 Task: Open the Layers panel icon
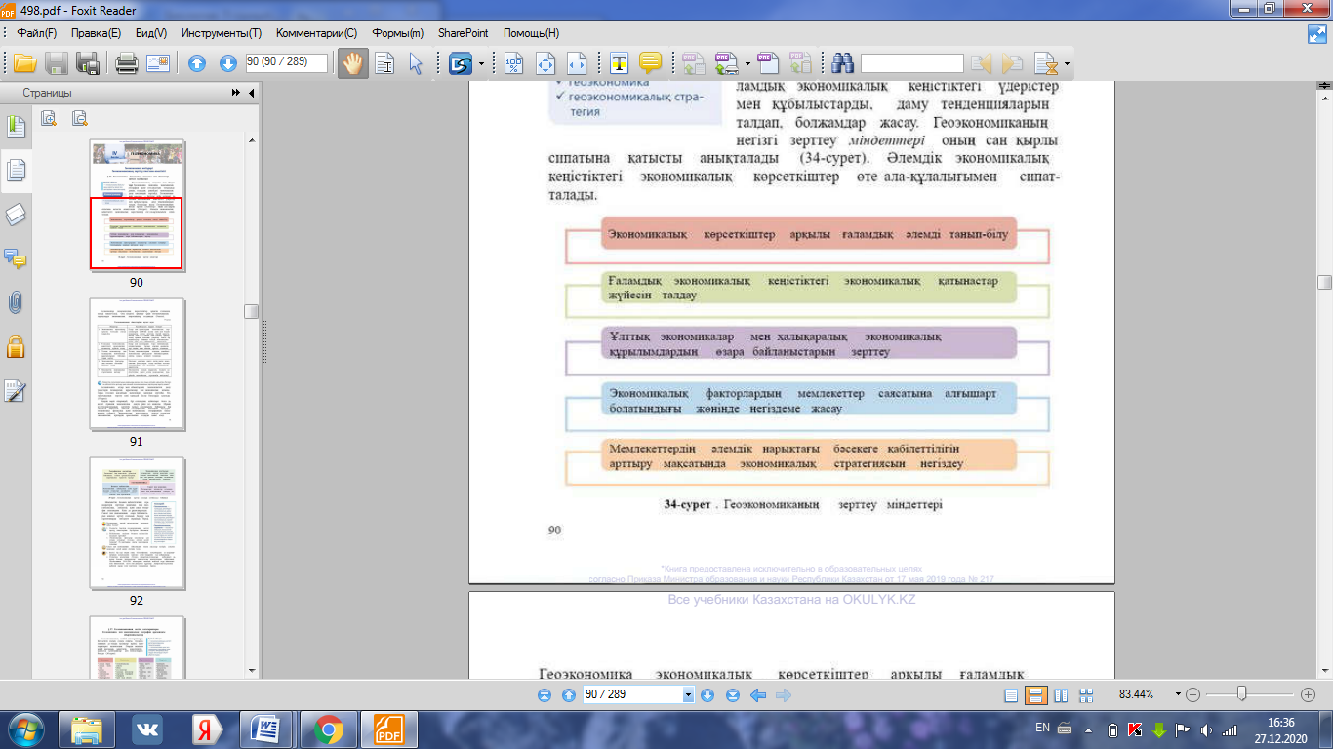point(16,215)
